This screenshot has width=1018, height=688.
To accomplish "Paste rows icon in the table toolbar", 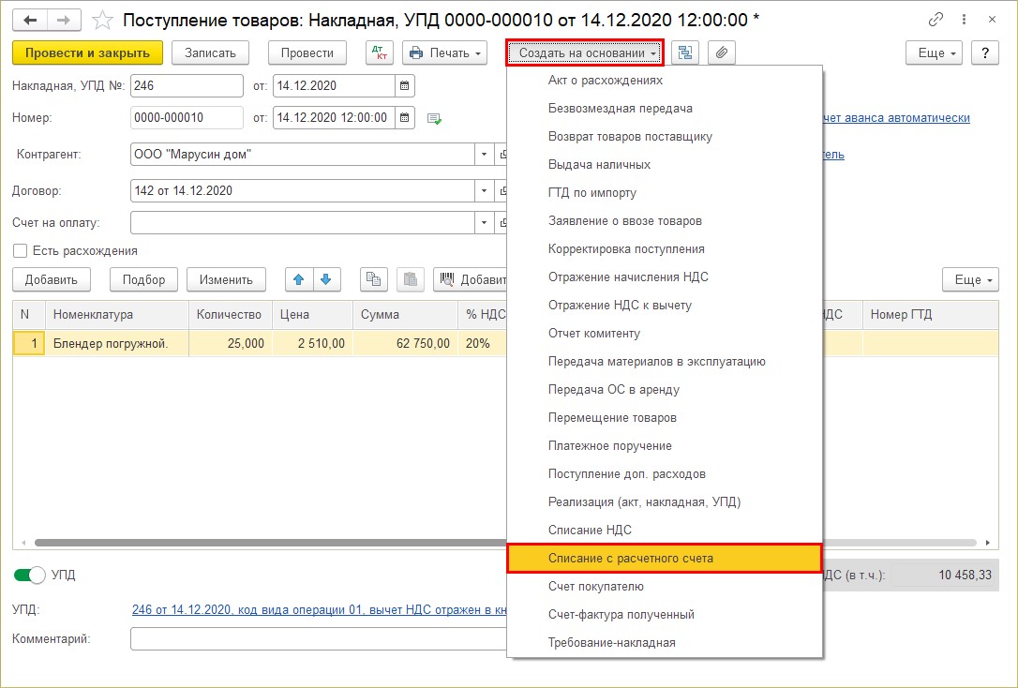I will (x=411, y=279).
